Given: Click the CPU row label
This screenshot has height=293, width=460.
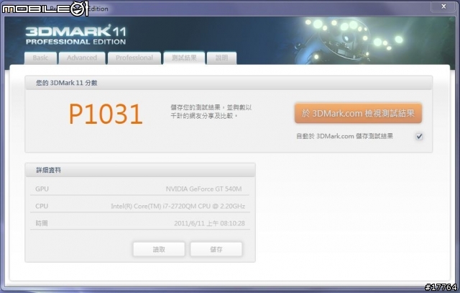Looking at the screenshot, I should click(x=42, y=207).
